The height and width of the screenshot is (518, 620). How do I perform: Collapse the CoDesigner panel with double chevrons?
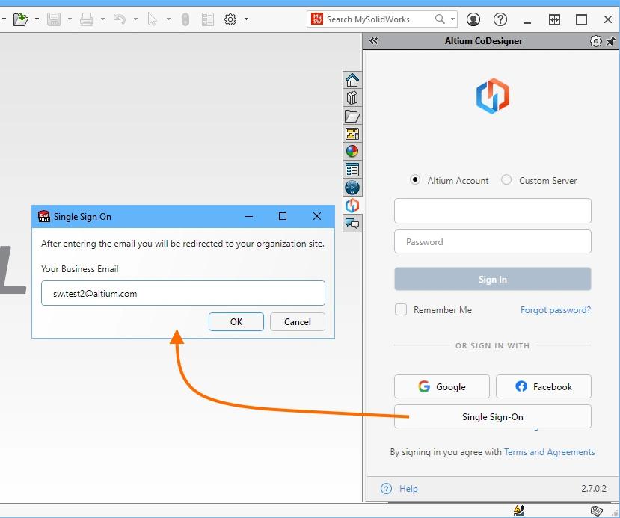point(373,41)
